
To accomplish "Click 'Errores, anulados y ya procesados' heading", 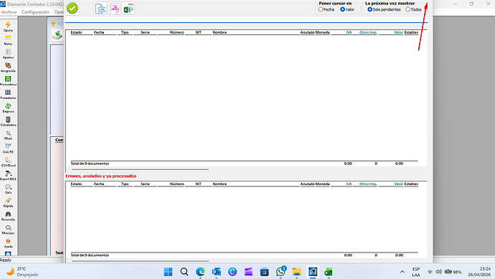I will [x=100, y=176].
